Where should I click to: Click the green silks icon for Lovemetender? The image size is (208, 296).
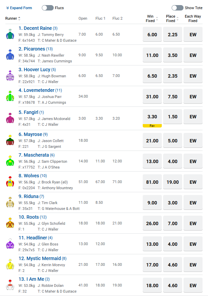click(x=10, y=96)
